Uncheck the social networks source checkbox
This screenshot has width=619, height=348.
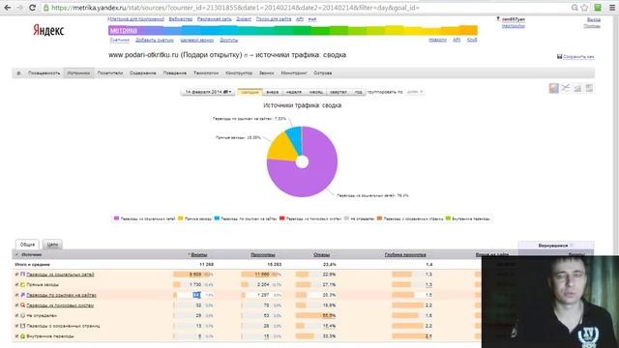pyautogui.click(x=16, y=275)
